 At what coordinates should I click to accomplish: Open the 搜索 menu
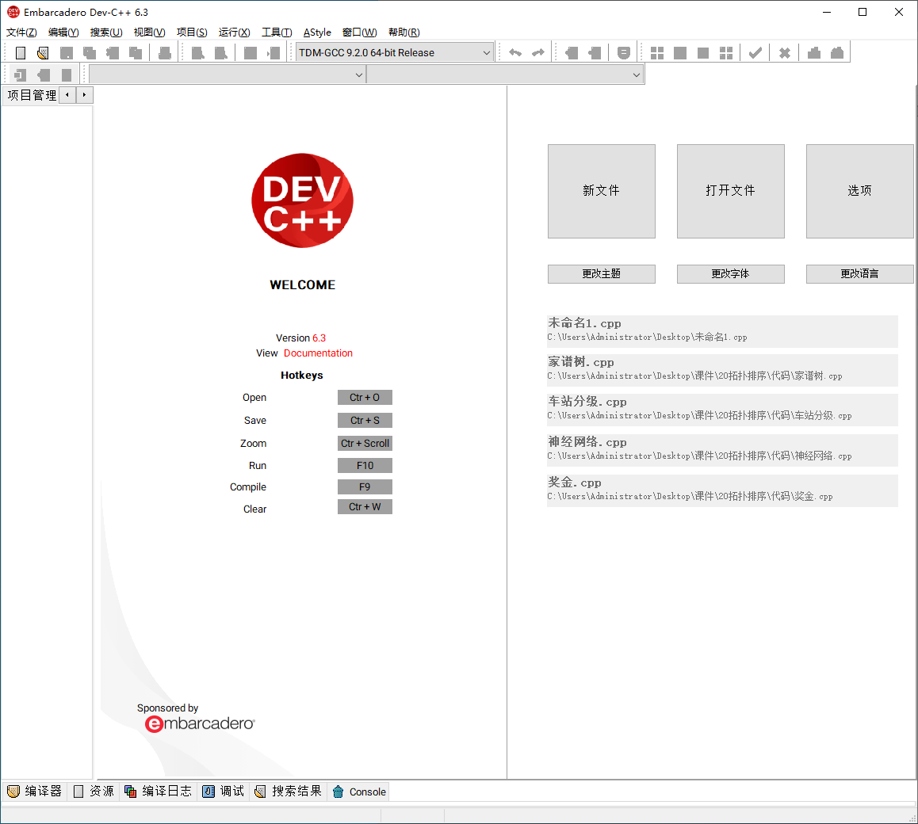[x=106, y=32]
